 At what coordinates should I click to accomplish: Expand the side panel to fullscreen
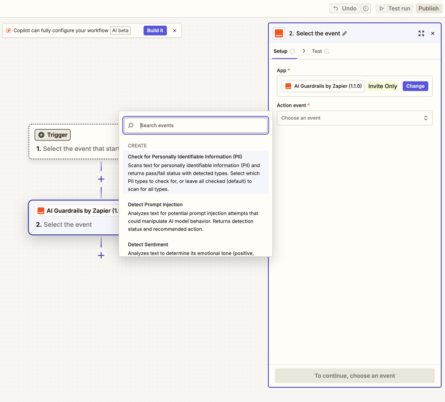coord(421,33)
